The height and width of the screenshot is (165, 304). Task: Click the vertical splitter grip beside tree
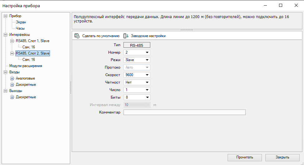(71, 88)
